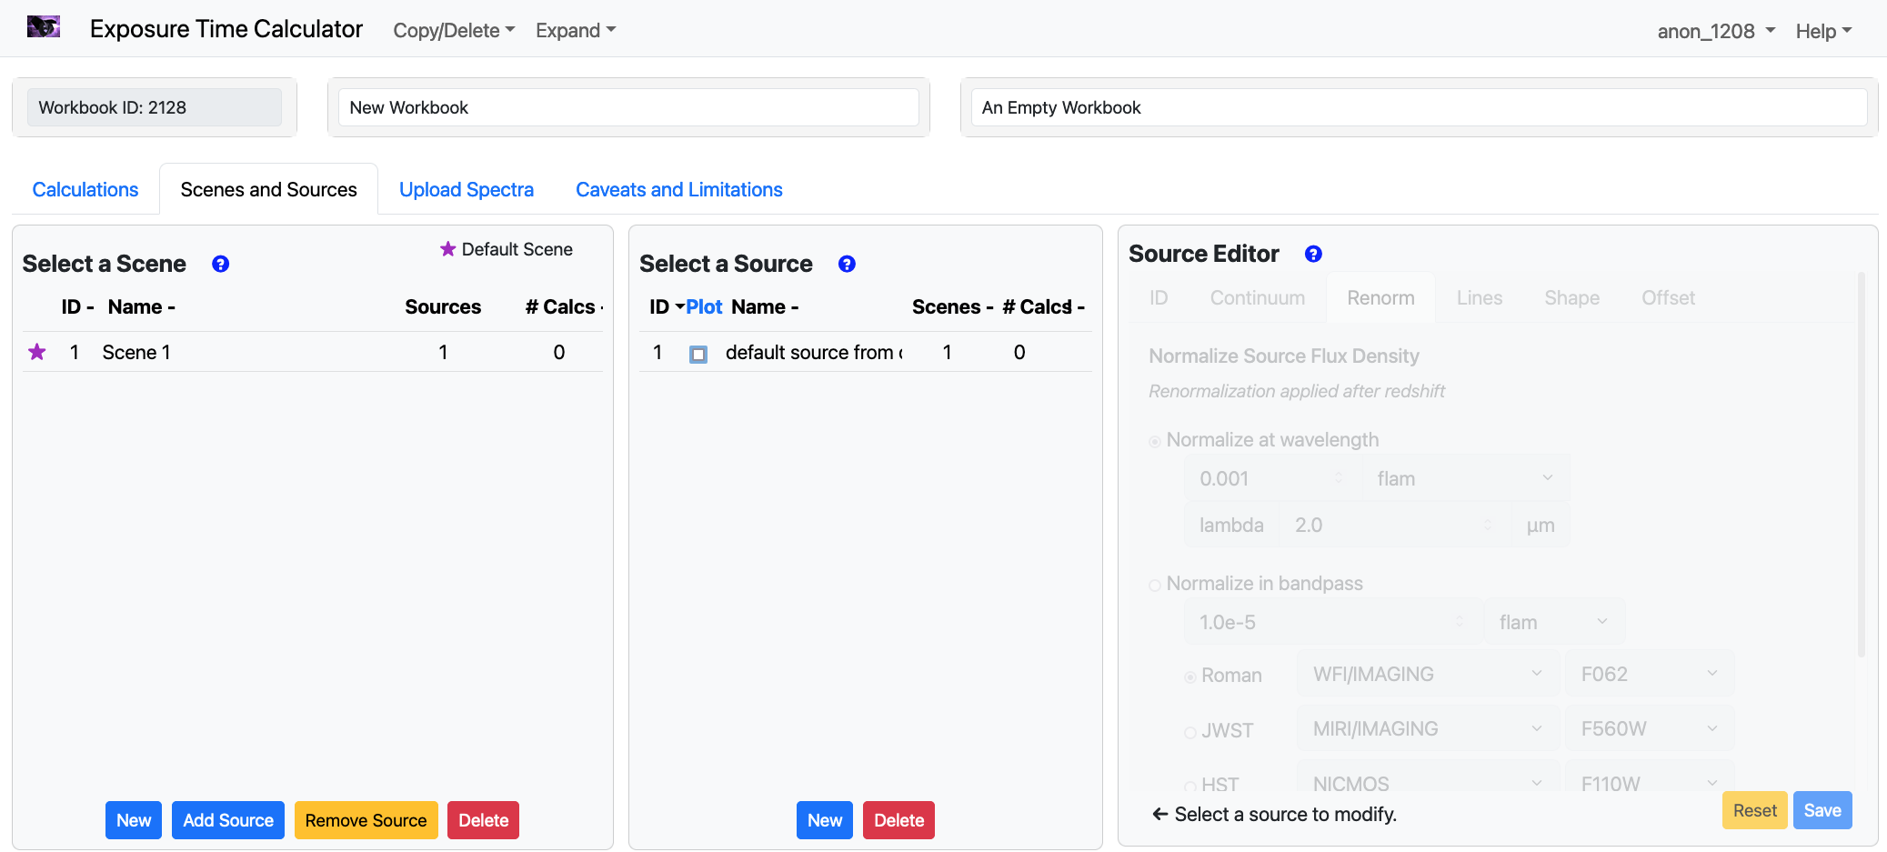Open the F062 filter dropdown

click(x=1648, y=674)
